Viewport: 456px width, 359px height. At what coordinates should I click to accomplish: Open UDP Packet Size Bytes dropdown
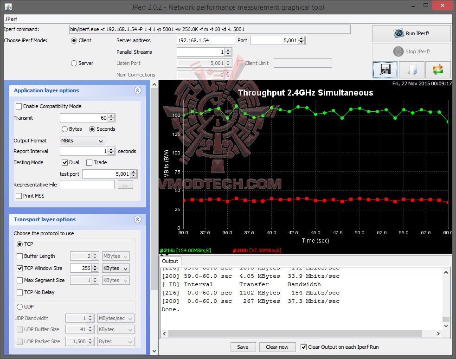pyautogui.click(x=116, y=341)
